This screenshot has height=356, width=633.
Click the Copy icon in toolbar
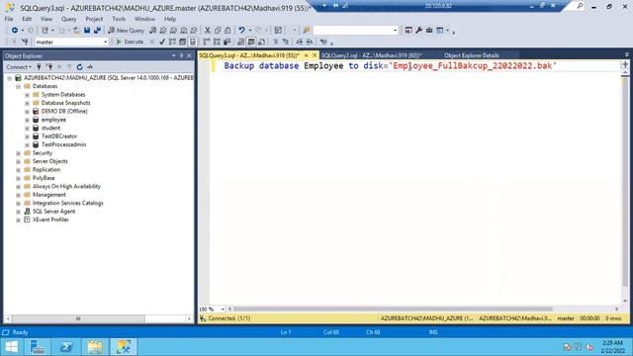click(218, 31)
